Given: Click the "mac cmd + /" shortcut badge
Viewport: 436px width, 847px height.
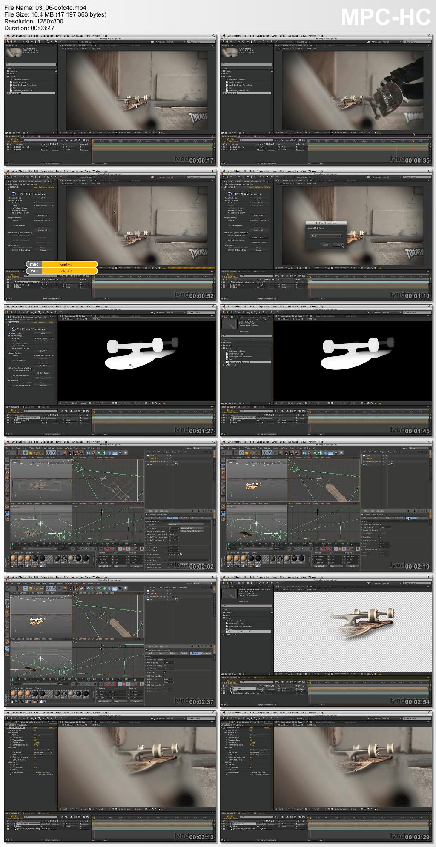Looking at the screenshot, I should click(62, 264).
